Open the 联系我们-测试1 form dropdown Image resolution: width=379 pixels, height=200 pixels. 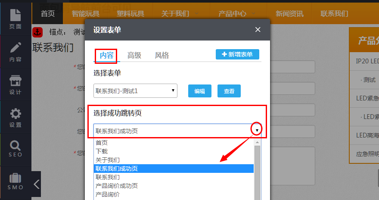[x=135, y=91]
